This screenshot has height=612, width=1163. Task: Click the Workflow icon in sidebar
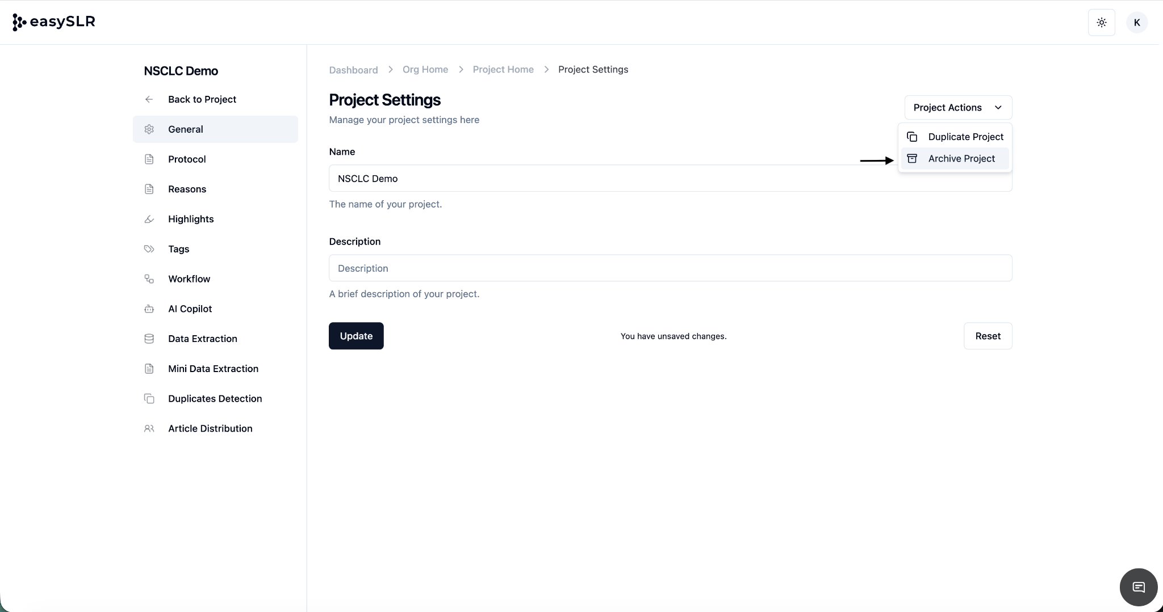click(x=149, y=279)
